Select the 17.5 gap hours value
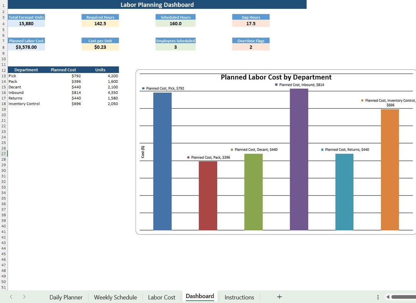 [251, 23]
